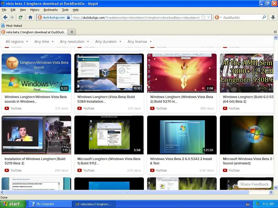The image size is (278, 208).
Task: Select the vista beta 2 longhorn download tab
Action: point(34,32)
